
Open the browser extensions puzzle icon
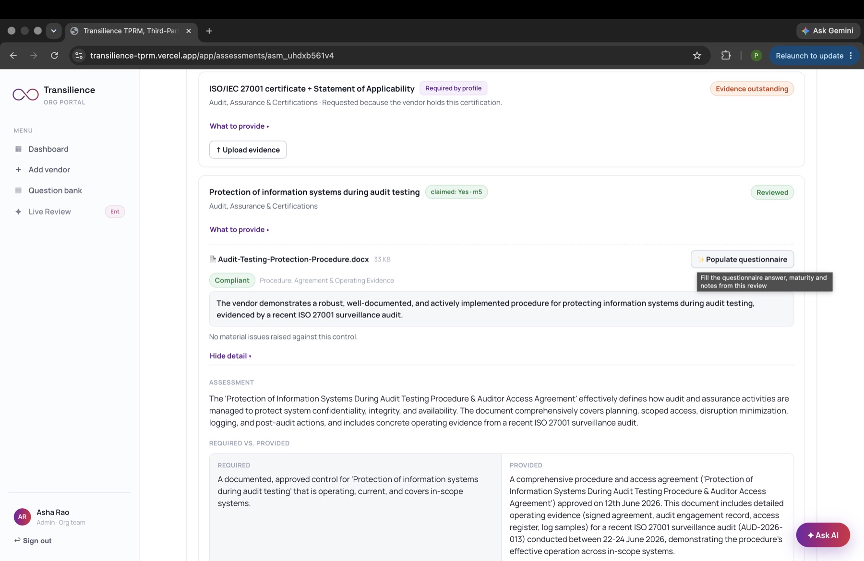tap(726, 56)
